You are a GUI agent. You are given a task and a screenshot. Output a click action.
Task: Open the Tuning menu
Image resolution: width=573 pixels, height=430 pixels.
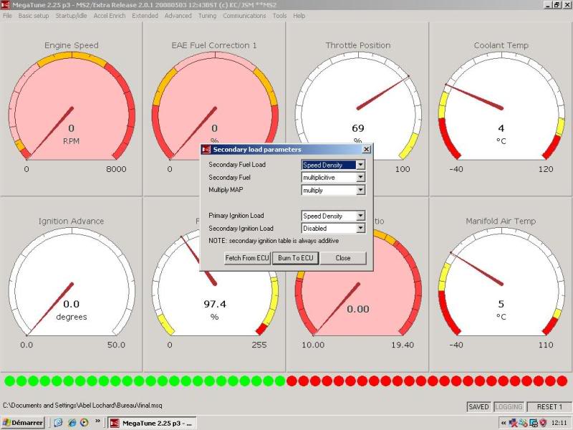pos(207,16)
